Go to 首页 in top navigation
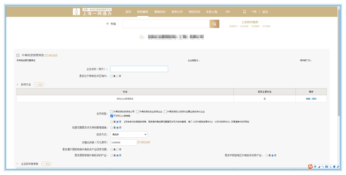Viewport: 346px width, 175px height. 128,12
